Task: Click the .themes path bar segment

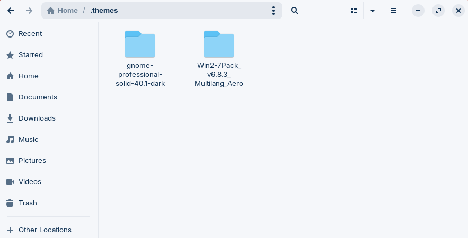Action: click(104, 11)
